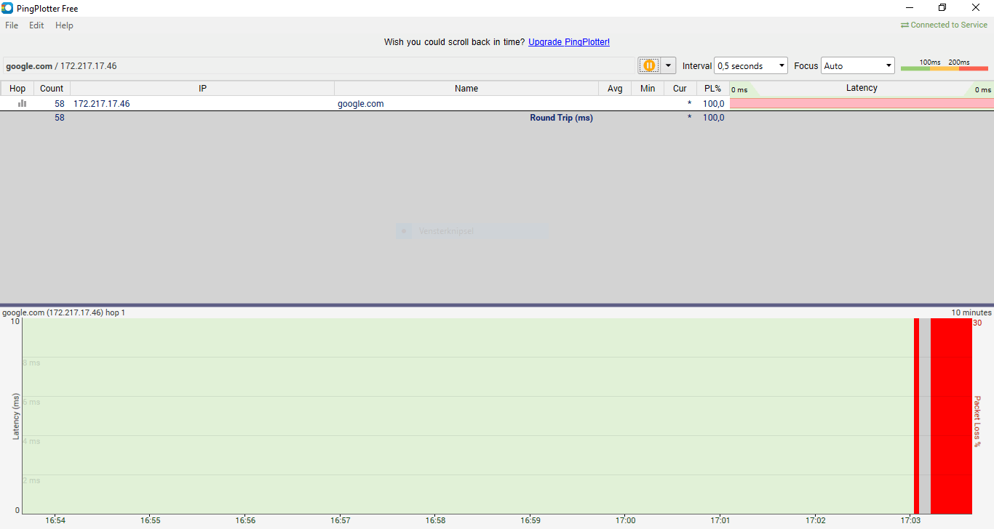Open the Edit menu
The height and width of the screenshot is (529, 994).
pyautogui.click(x=36, y=25)
